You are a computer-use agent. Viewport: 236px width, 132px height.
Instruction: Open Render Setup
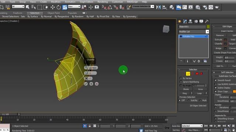coord(205,7)
